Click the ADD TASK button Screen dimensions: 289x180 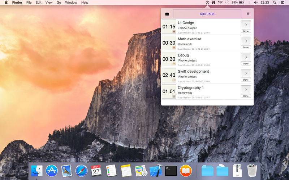[207, 14]
